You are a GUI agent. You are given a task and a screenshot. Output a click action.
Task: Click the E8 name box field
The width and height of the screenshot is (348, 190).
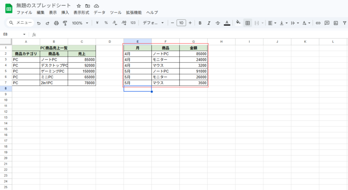(14, 34)
